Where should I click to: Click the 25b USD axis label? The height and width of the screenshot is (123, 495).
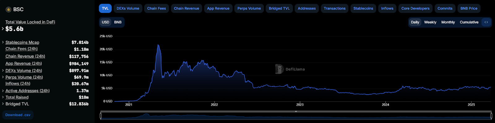106,36
